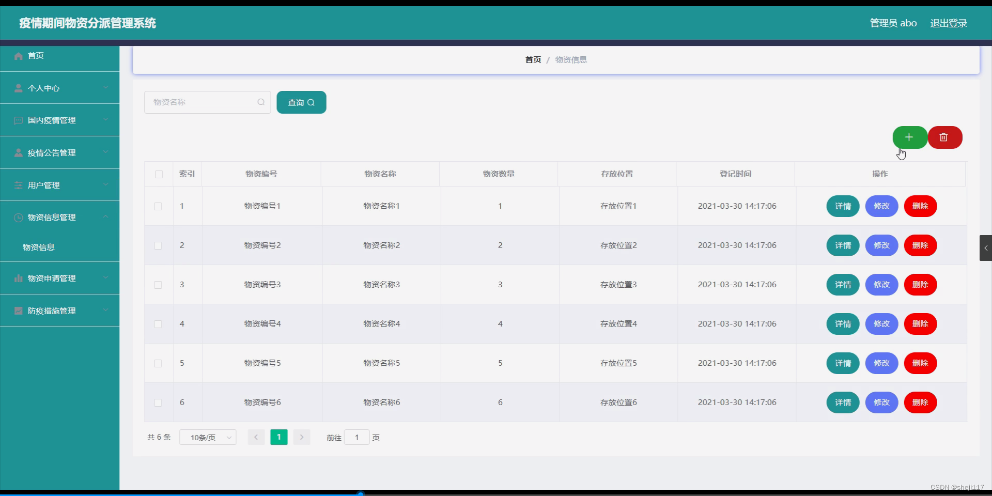
Task: Check the checkbox for row 物资编号5
Action: (158, 363)
